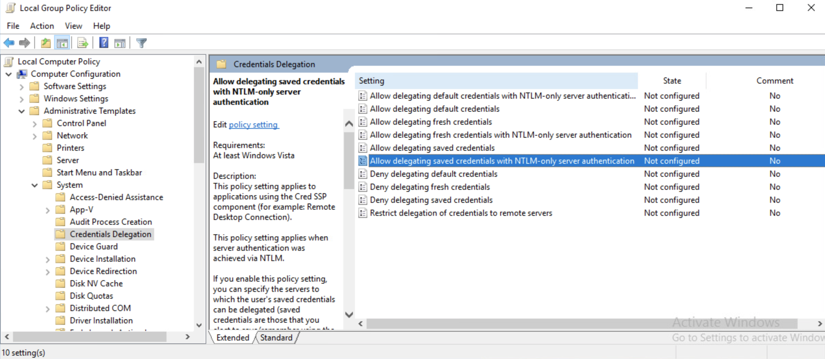
Task: Sort by the Setting column header
Action: click(x=496, y=81)
